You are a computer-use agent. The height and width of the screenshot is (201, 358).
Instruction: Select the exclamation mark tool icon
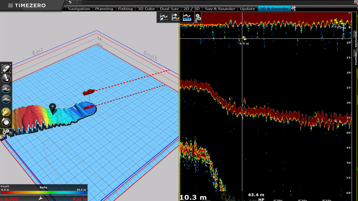pos(6,78)
